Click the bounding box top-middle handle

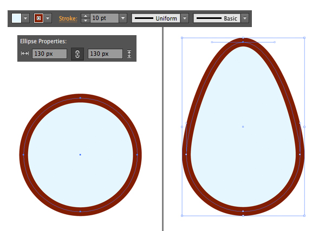coord(243,38)
